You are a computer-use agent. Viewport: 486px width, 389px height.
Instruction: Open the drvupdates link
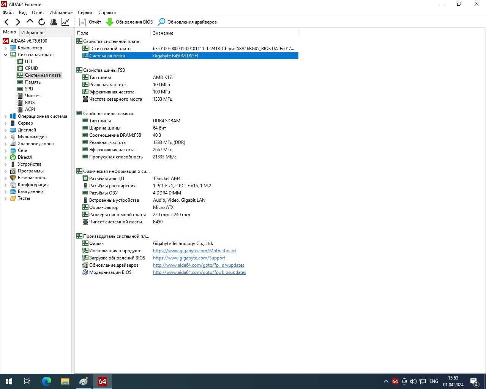[x=199, y=265]
